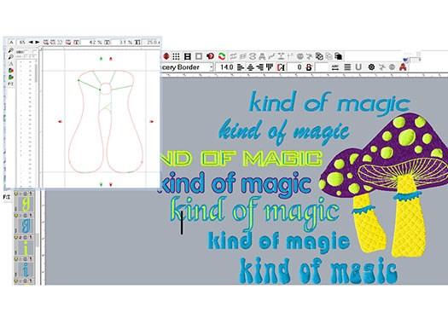Select the yellow g thumbnail in object list

[x=26, y=204]
